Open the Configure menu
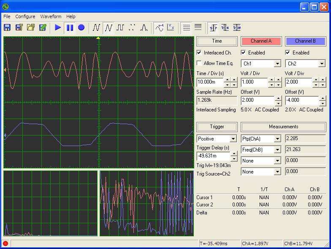This screenshot has width=331, height=249. point(25,16)
